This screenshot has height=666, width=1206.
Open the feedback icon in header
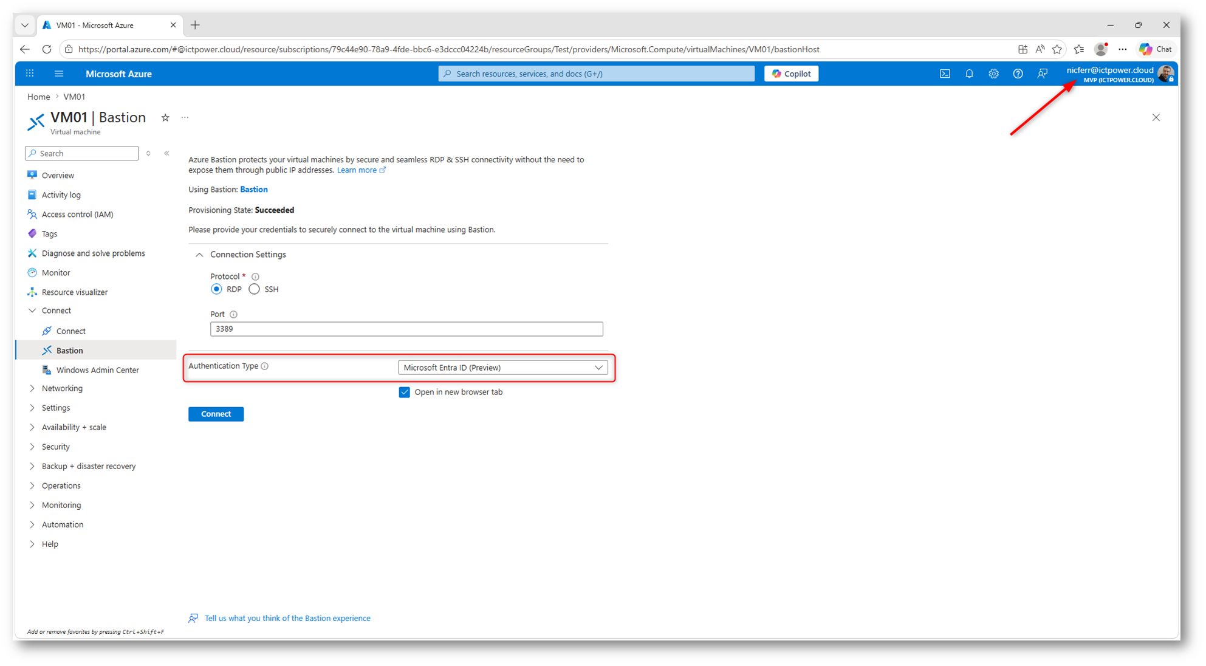pos(1043,74)
